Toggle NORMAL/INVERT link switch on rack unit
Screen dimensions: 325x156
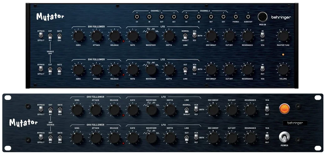pyautogui.click(x=186, y=110)
